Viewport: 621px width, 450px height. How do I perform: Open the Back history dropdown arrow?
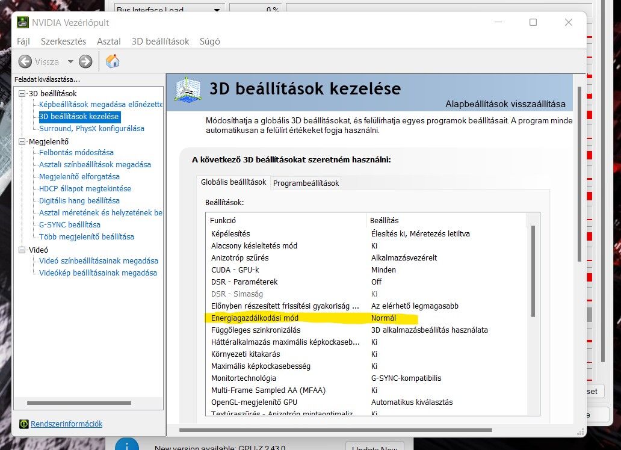tap(70, 61)
